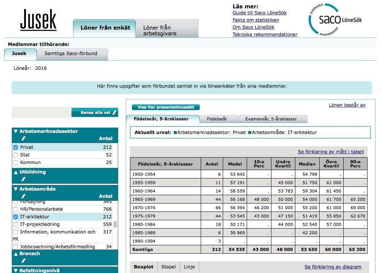The image size is (382, 273).
Task: Click the Löneår 2016 value
Action: [x=41, y=68]
